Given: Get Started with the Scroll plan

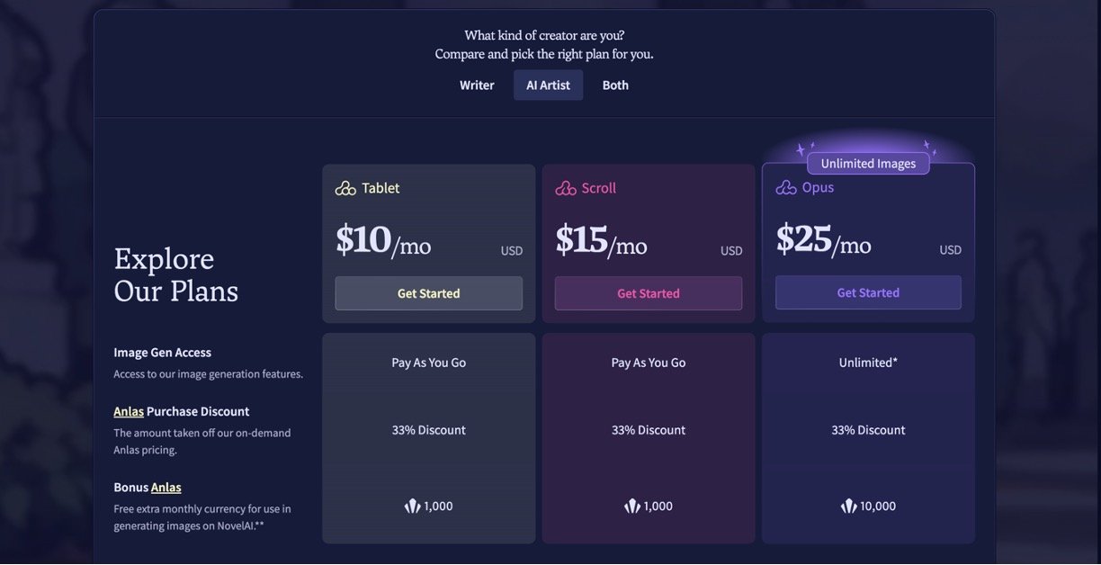Looking at the screenshot, I should coord(649,293).
